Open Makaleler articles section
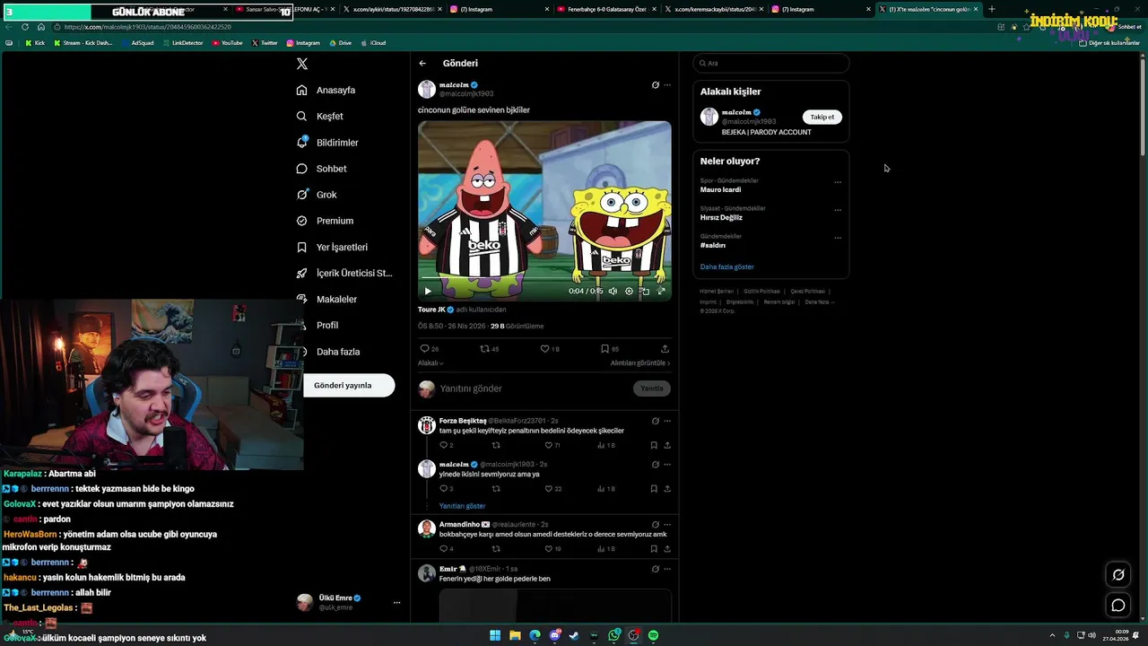Screen dimensions: 1148x646 tap(326, 299)
